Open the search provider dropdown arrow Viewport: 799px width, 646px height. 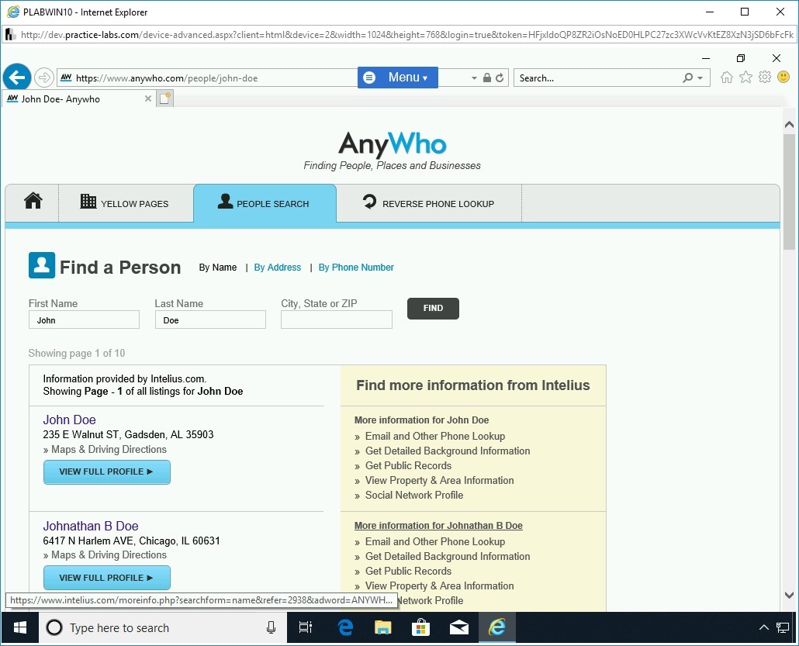pos(698,77)
